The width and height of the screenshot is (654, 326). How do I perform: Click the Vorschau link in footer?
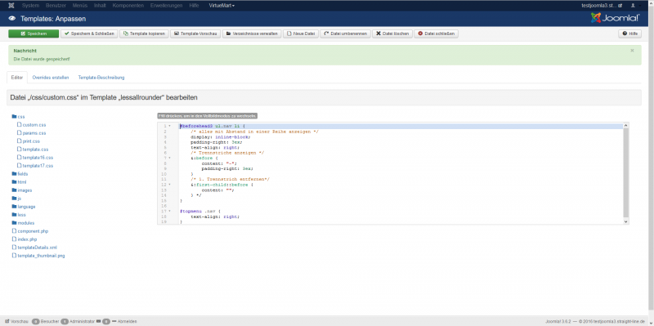16,321
